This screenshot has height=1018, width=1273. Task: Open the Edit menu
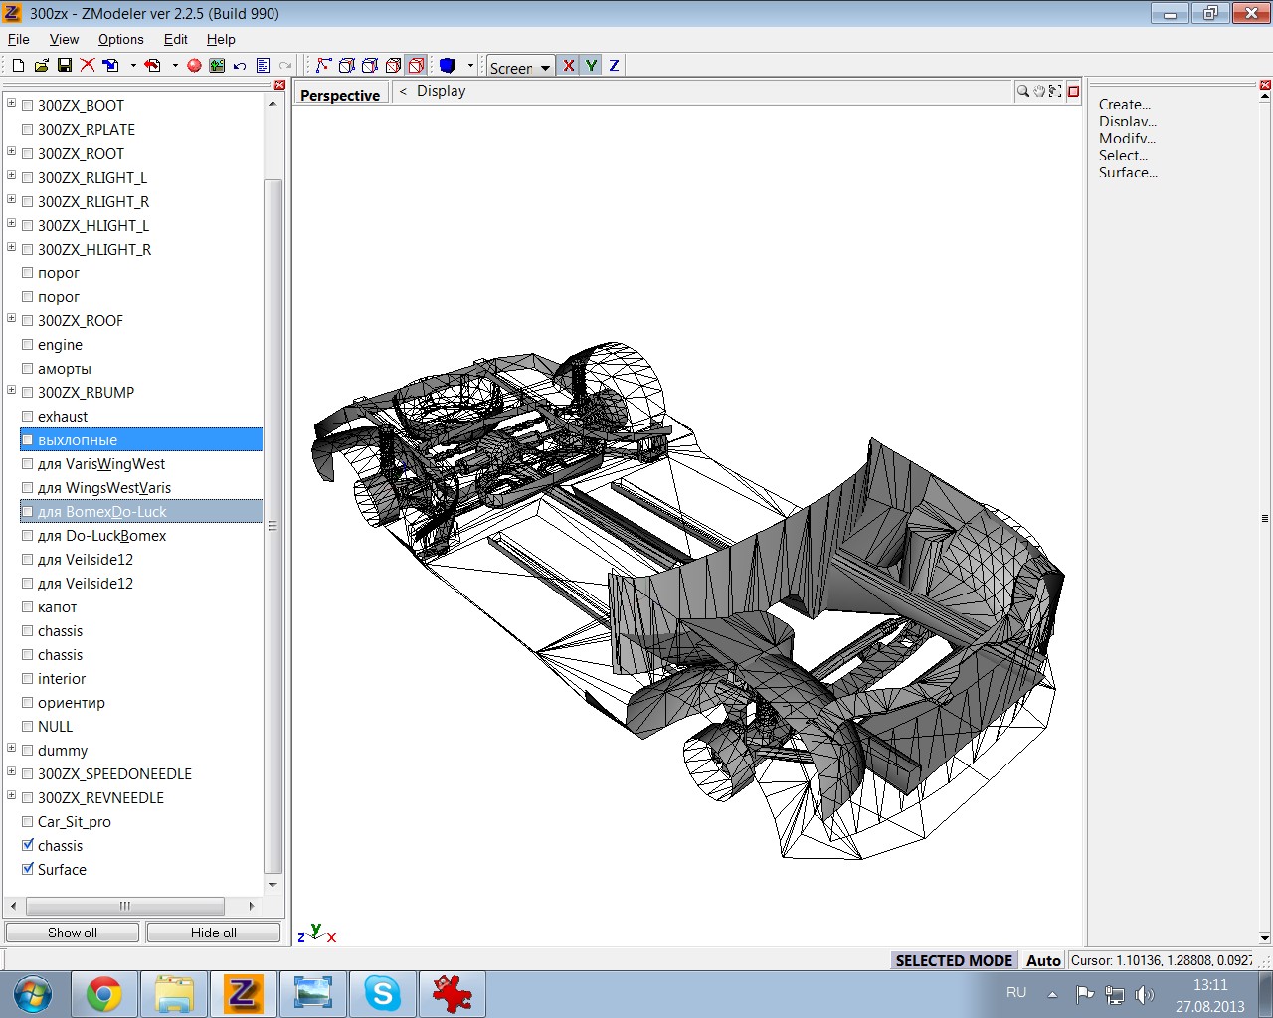[x=176, y=39]
